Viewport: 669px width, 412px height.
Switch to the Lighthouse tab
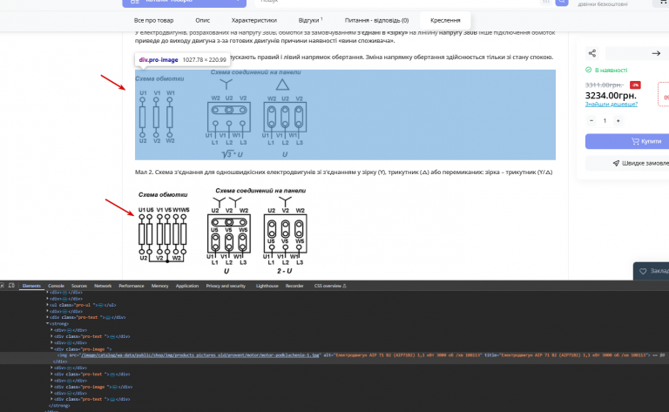pyautogui.click(x=267, y=286)
